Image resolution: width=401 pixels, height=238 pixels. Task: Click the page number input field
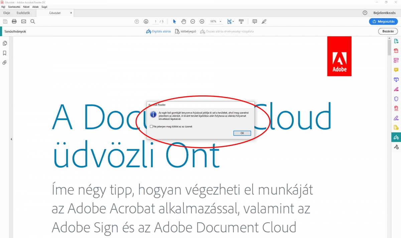[x=156, y=21]
